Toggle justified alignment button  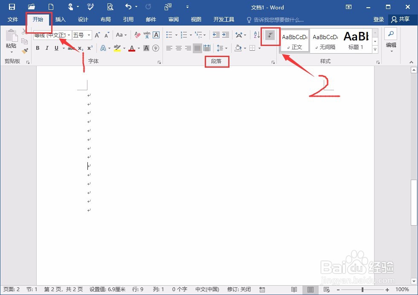(x=197, y=48)
